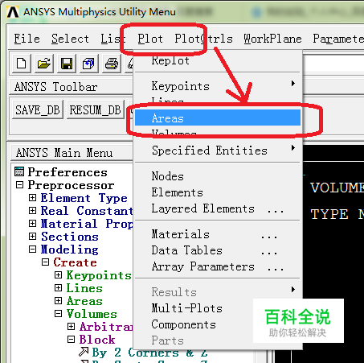Collapse the Create tree node
The image size is (364, 363).
pyautogui.click(x=45, y=262)
